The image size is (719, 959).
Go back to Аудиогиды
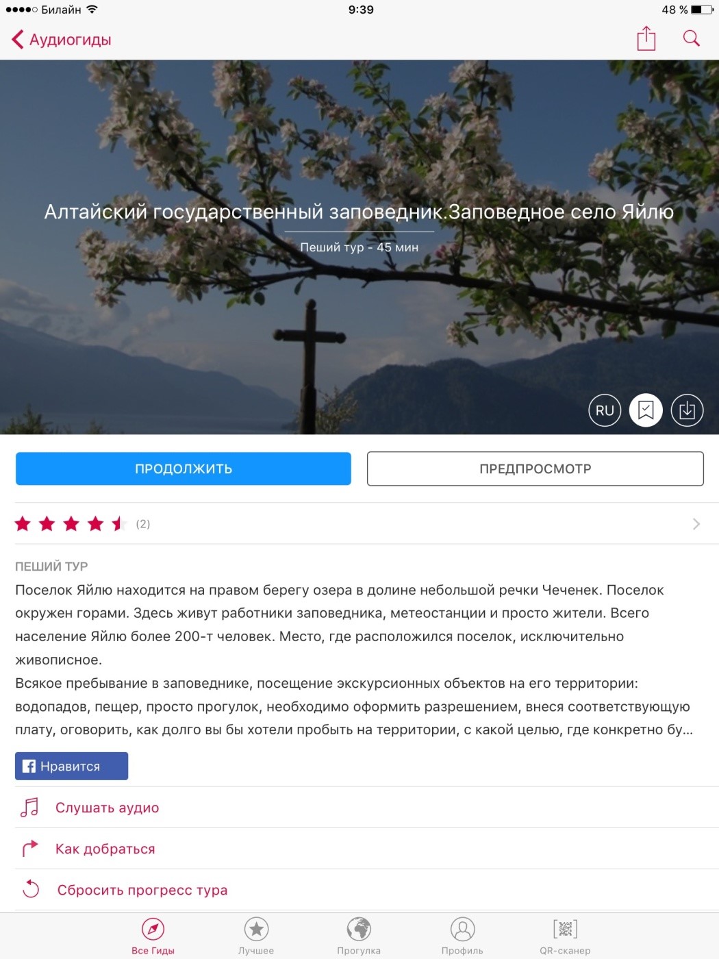62,40
